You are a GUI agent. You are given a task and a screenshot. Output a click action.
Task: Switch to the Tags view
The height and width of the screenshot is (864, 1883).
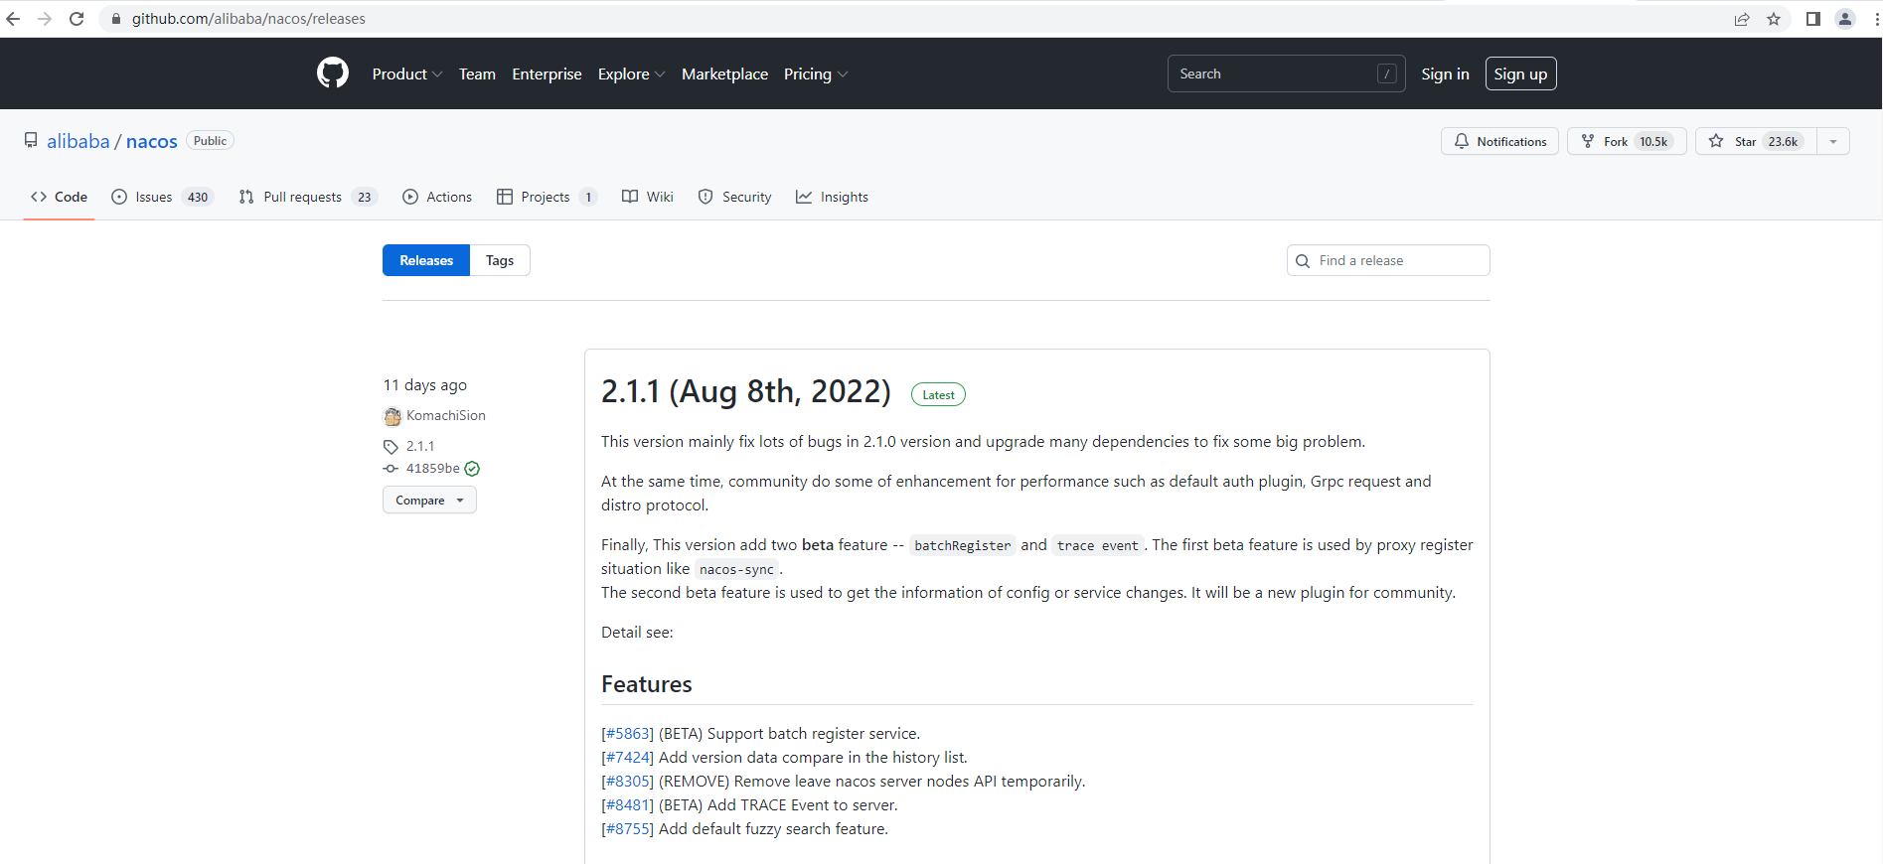(500, 260)
